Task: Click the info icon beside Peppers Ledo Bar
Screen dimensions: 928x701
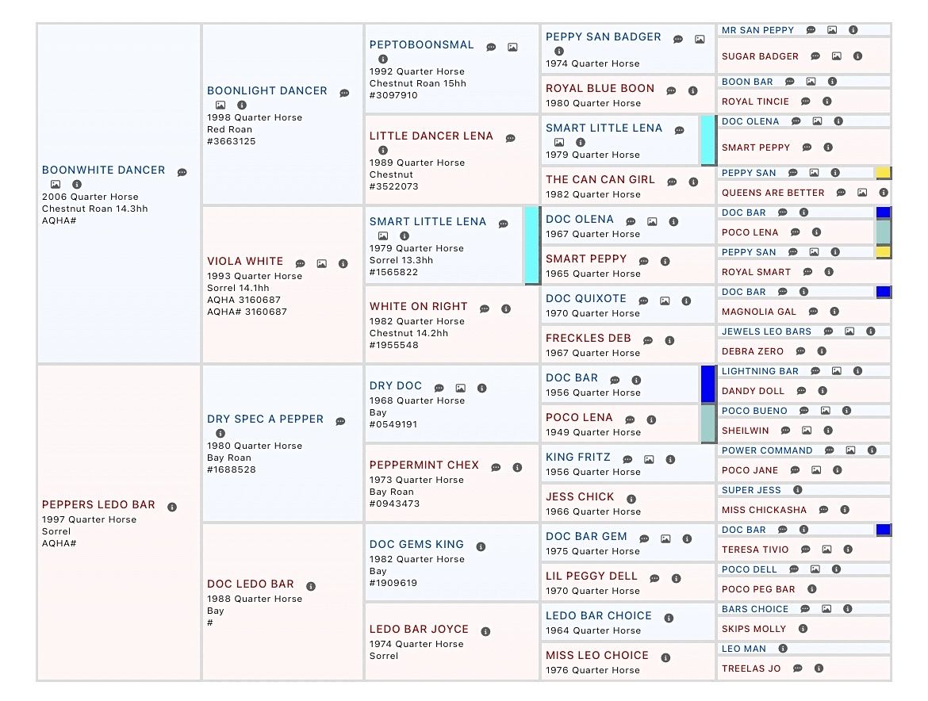Action: coord(172,508)
